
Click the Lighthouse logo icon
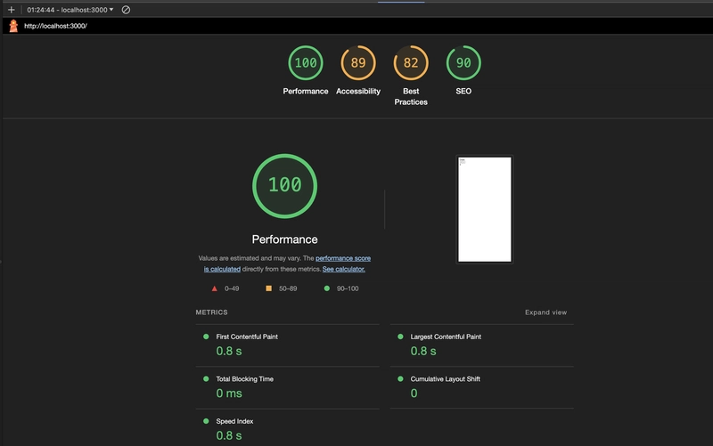13,26
